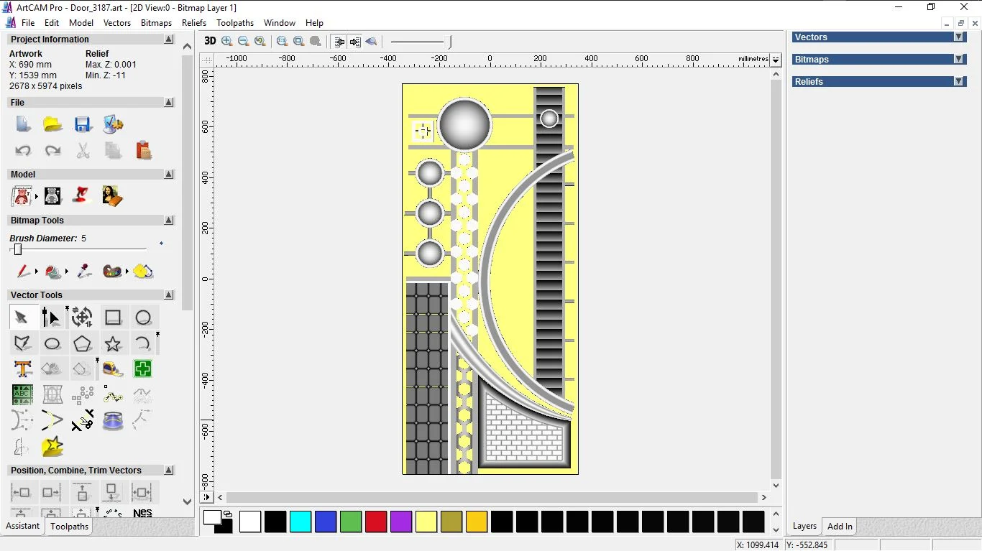Click the Create Polygon tool

pyautogui.click(x=82, y=344)
